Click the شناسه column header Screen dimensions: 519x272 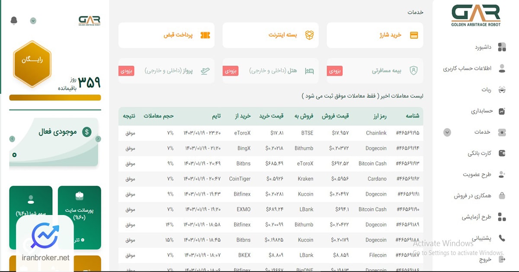tap(412, 116)
